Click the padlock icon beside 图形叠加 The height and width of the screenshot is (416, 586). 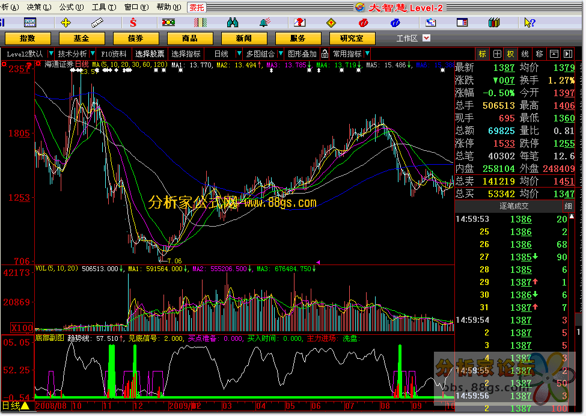(325, 54)
